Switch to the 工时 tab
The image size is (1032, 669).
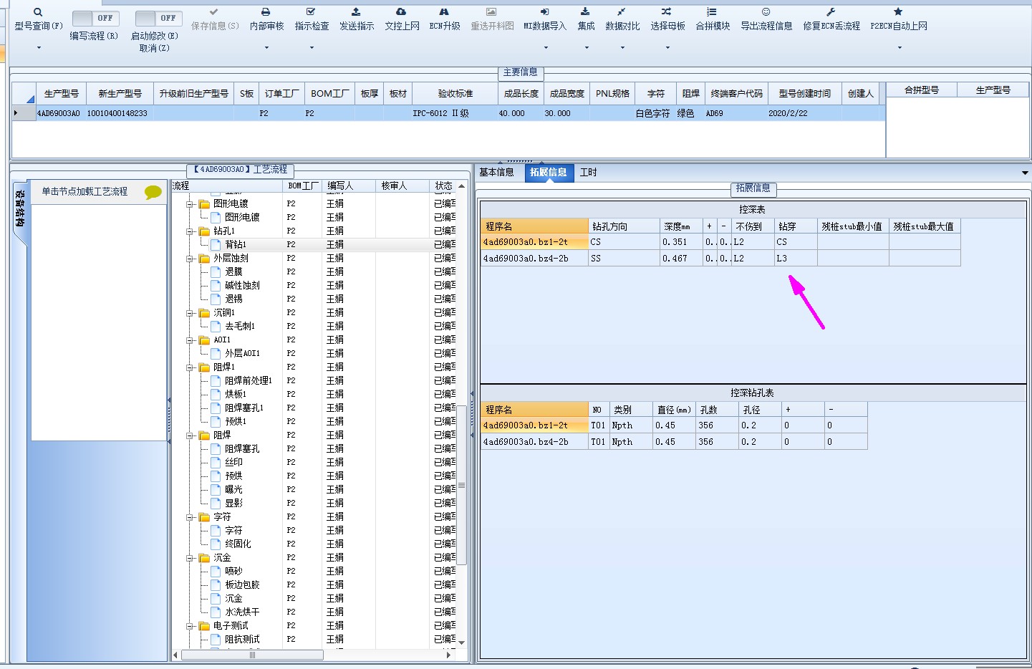point(588,172)
